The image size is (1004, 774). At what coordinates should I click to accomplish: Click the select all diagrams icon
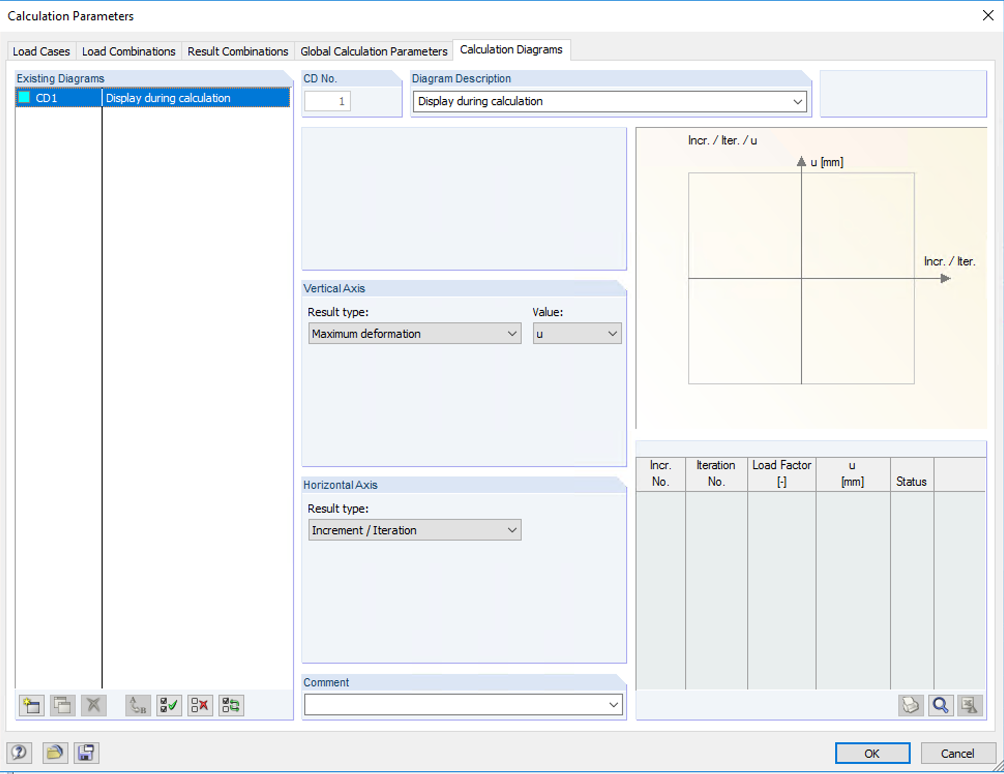click(x=169, y=705)
